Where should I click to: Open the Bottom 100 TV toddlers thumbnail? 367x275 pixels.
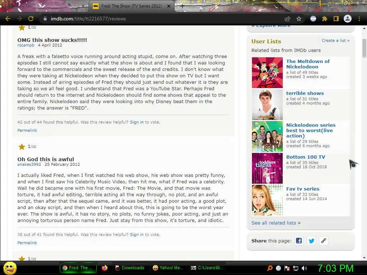pos(267,168)
